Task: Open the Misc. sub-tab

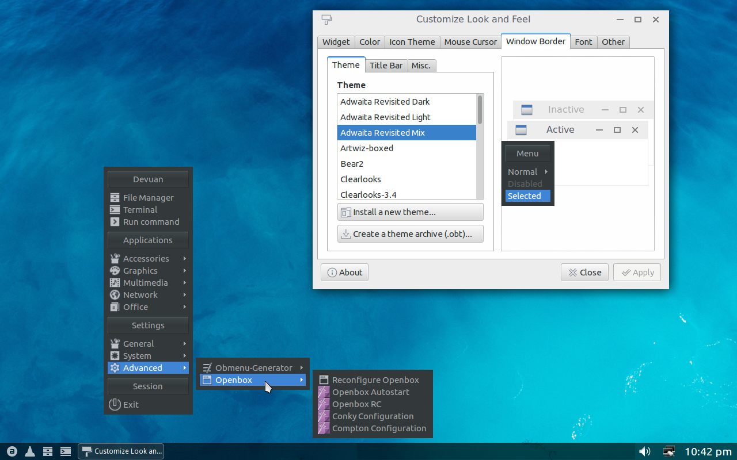Action: coord(421,66)
